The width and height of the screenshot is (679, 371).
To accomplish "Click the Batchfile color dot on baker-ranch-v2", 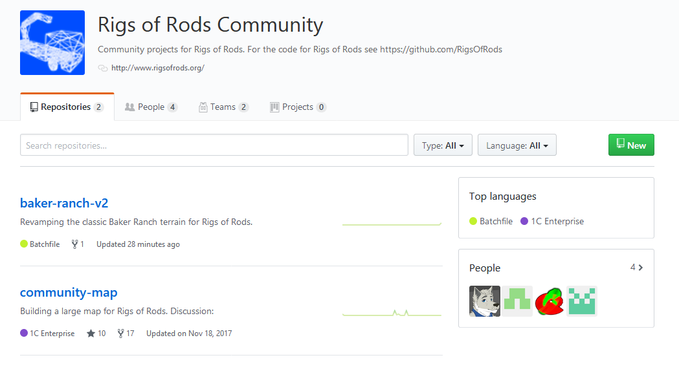I will (x=24, y=244).
